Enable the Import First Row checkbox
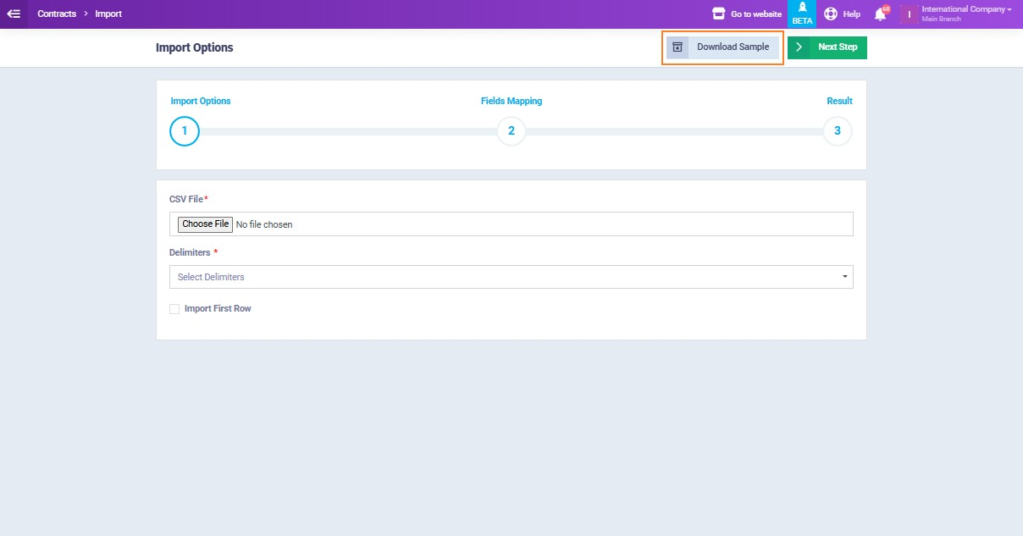 click(174, 309)
